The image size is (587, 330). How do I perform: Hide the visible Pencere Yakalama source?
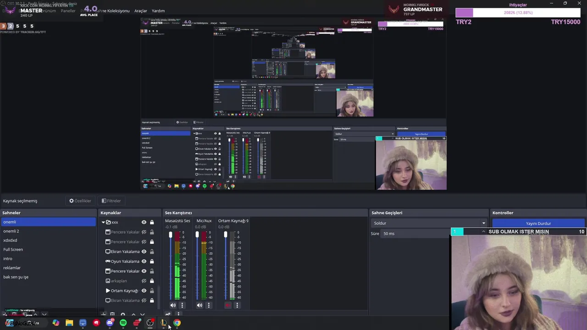coord(144,271)
